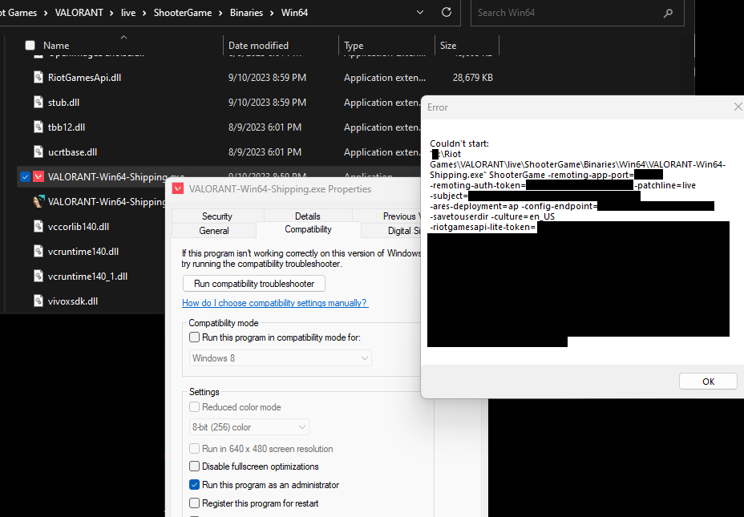
Task: Click the vcruntime140.dll file icon
Action: pos(38,252)
